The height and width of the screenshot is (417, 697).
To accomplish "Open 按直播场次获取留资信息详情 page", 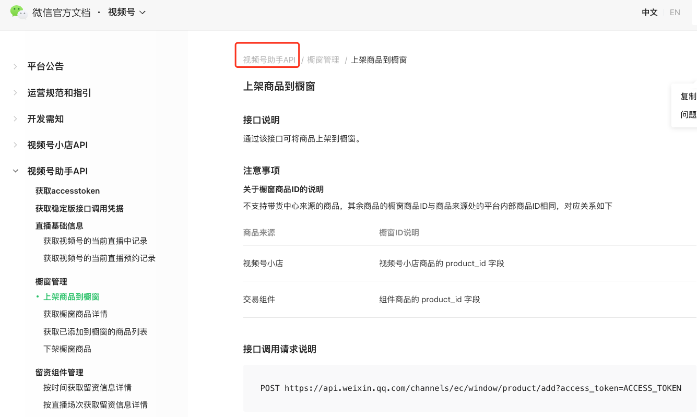I will 96,405.
